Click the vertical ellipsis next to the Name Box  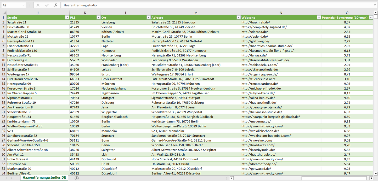(30, 4)
